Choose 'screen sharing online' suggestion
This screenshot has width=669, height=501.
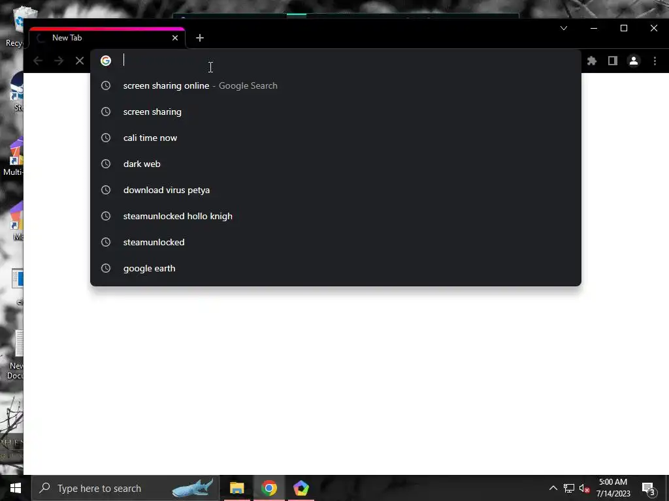click(x=336, y=85)
